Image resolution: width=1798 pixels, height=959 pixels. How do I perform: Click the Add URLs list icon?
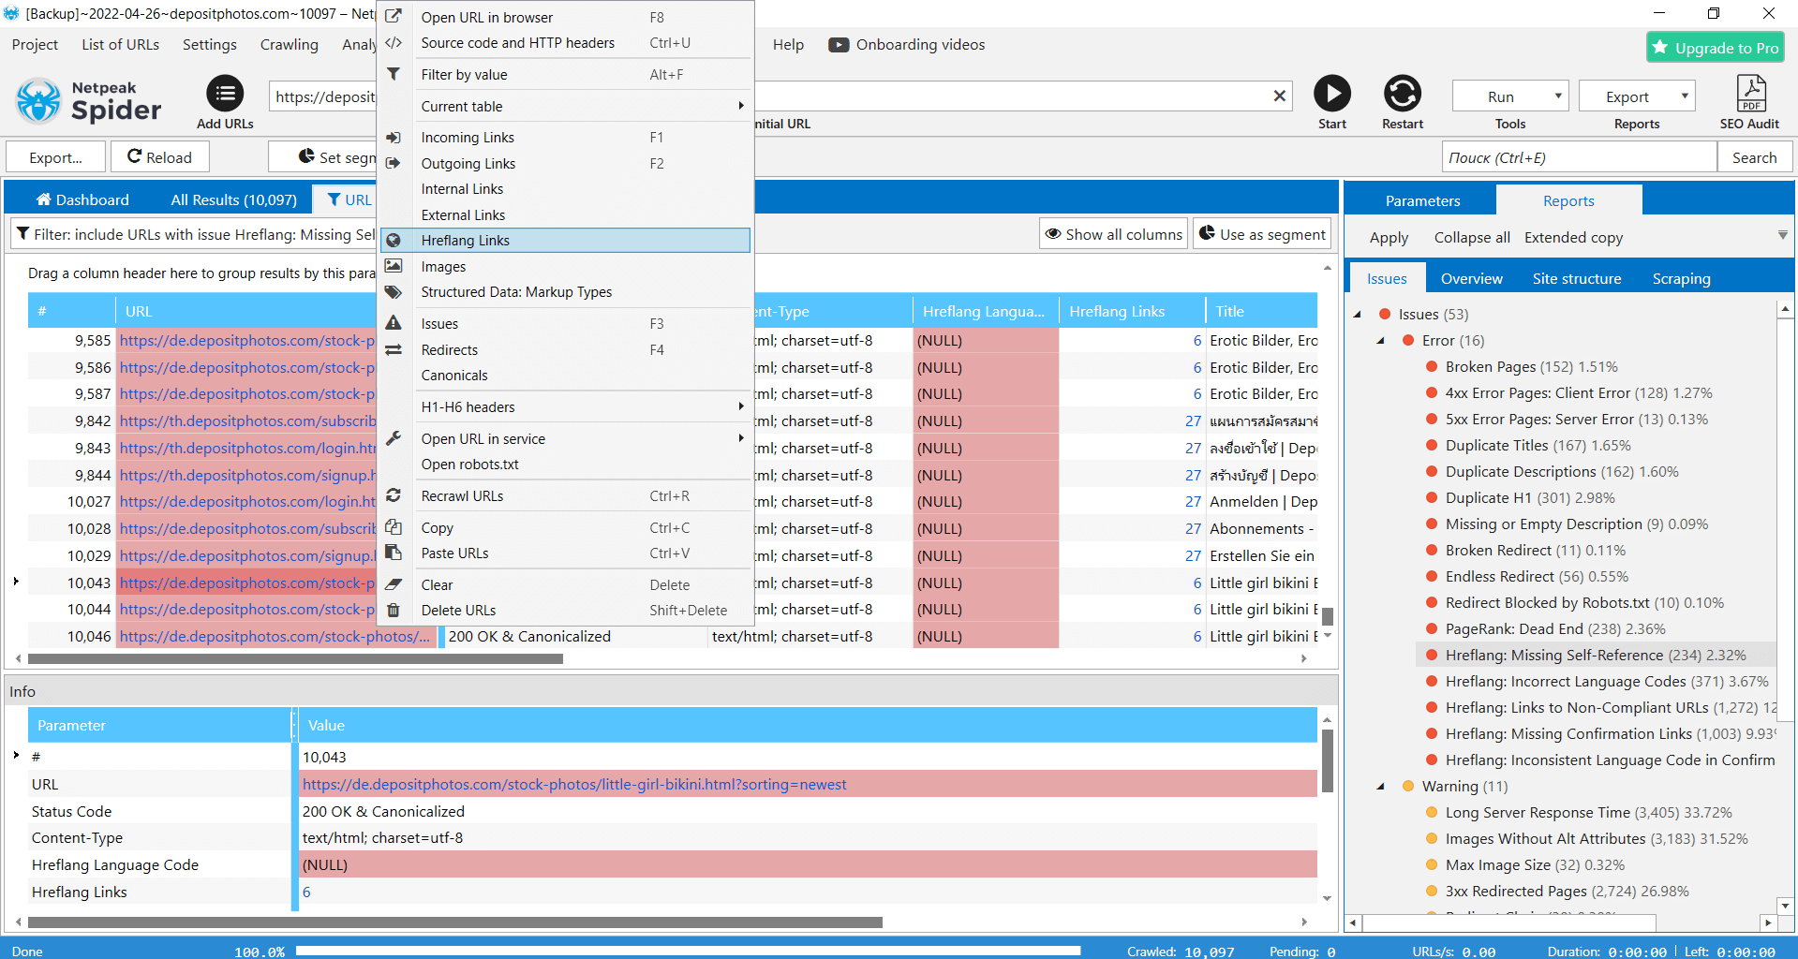coord(225,93)
